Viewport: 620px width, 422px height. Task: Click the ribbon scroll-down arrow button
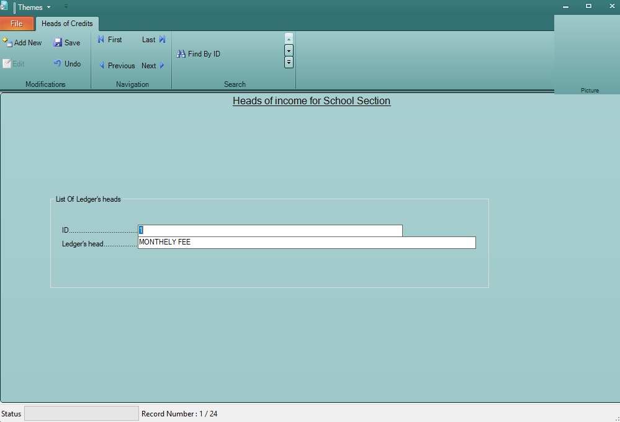289,51
